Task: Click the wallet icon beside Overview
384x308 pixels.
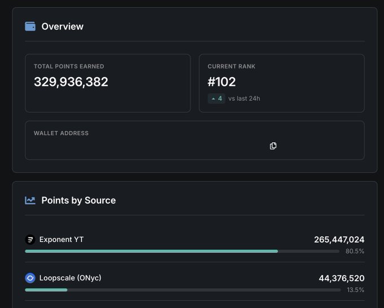Action: pos(30,27)
